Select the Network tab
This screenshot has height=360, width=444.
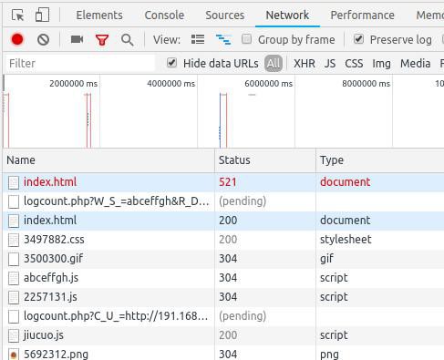pyautogui.click(x=287, y=15)
